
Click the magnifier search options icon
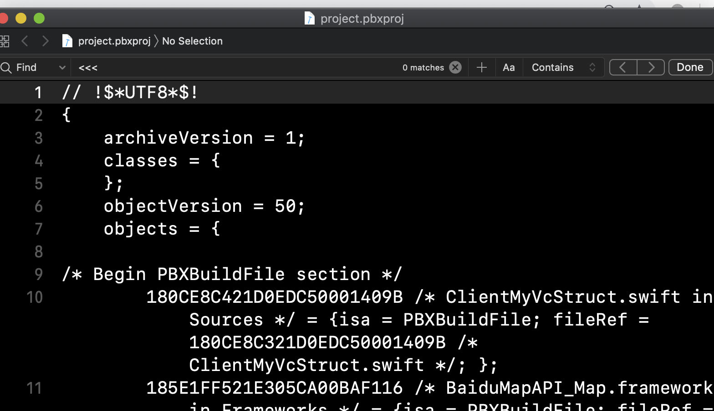point(6,68)
